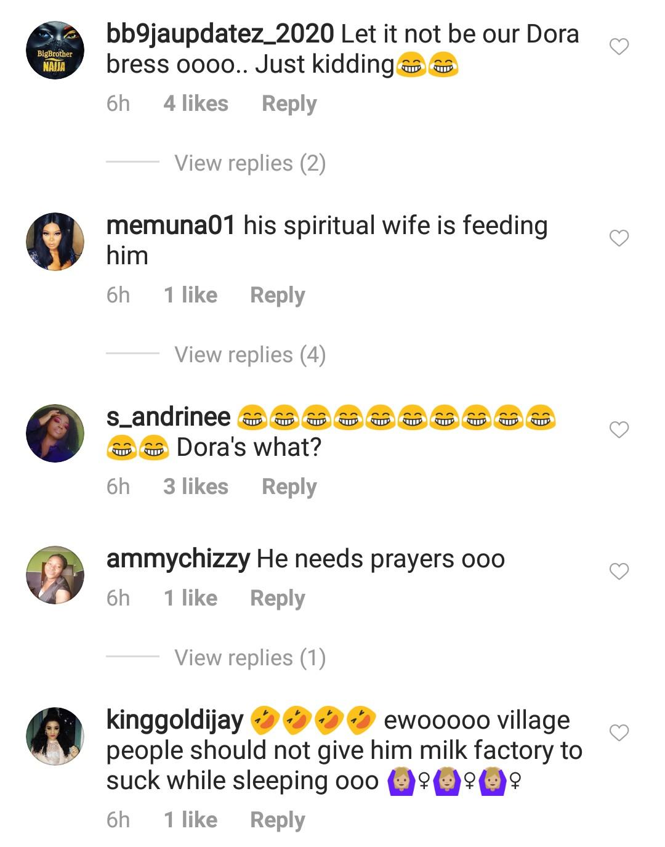Reply to memuna01's spiritual wife comment
This screenshot has height=847, width=665.
(277, 295)
